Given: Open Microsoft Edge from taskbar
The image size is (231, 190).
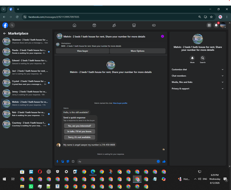Looking at the screenshot, I should 93,172.
